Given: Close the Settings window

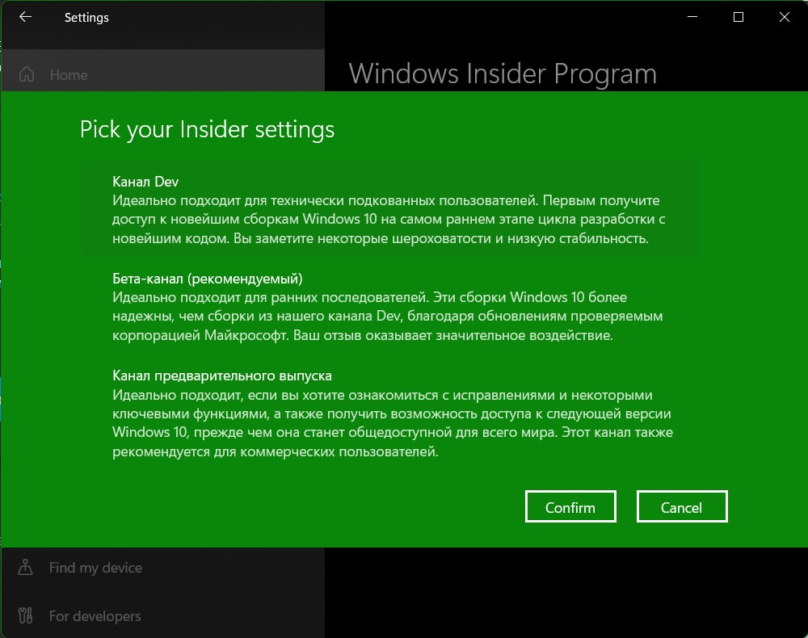Looking at the screenshot, I should pos(785,17).
